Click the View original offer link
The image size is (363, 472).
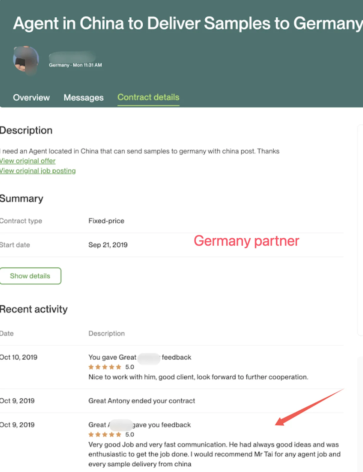coord(28,161)
